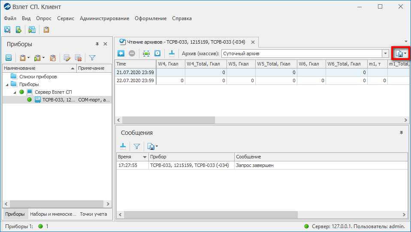Click Приборы tree scrollbar right arrow
The width and height of the screenshot is (411, 232).
(108, 204)
